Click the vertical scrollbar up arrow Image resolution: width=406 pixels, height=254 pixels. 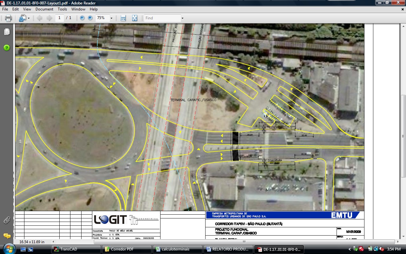point(403,26)
